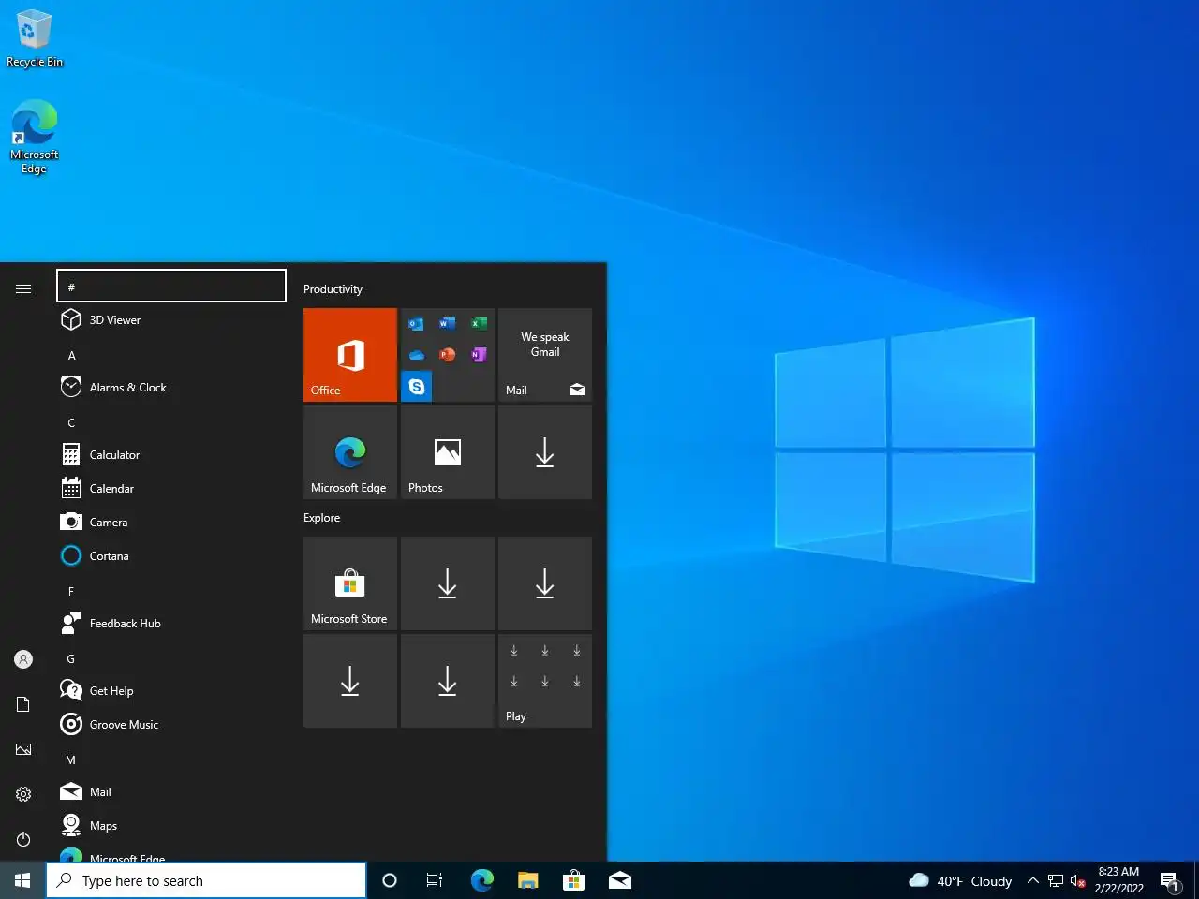This screenshot has width=1199, height=899.
Task: Select the # letter header in app list
Action: (x=171, y=287)
